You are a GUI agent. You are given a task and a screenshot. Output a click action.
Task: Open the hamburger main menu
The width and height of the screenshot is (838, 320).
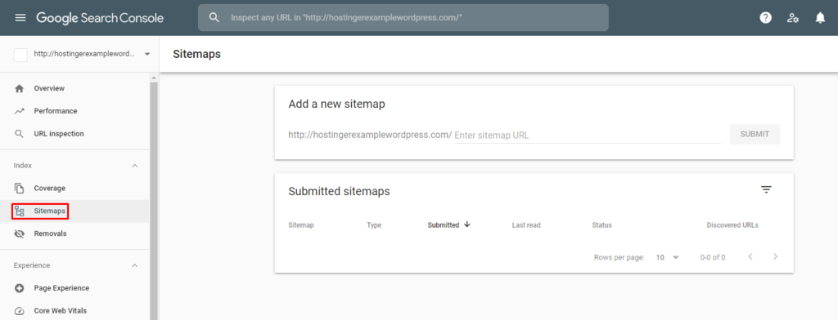tap(20, 18)
